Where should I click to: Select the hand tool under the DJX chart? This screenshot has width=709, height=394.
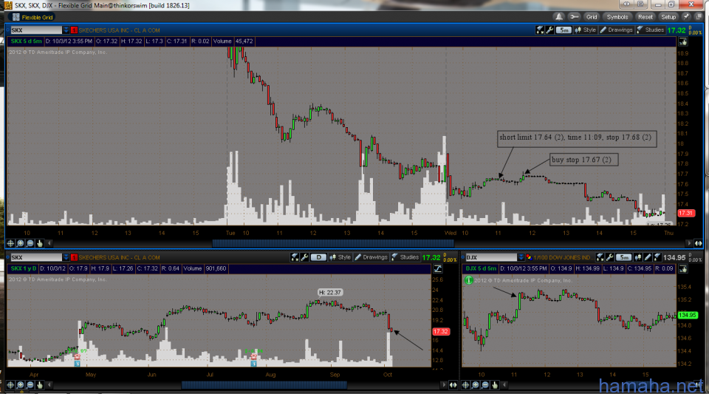pos(495,385)
